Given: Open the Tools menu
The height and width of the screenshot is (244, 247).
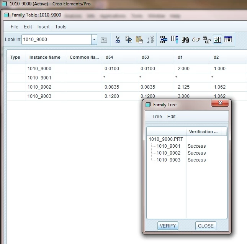Looking at the screenshot, I should click(61, 27).
